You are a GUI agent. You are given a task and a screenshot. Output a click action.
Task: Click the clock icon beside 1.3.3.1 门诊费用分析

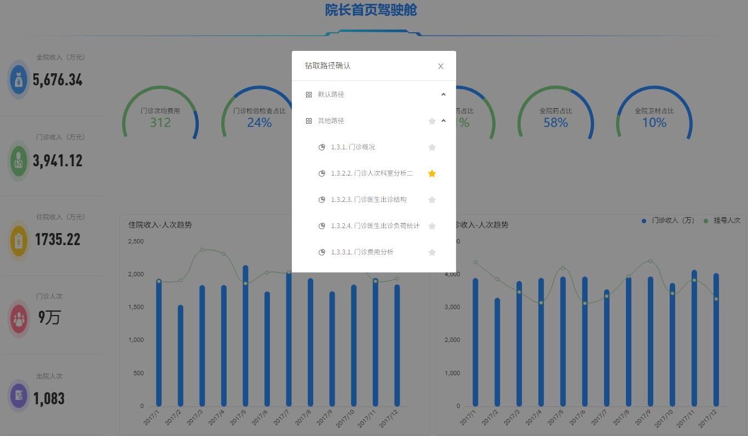point(322,252)
